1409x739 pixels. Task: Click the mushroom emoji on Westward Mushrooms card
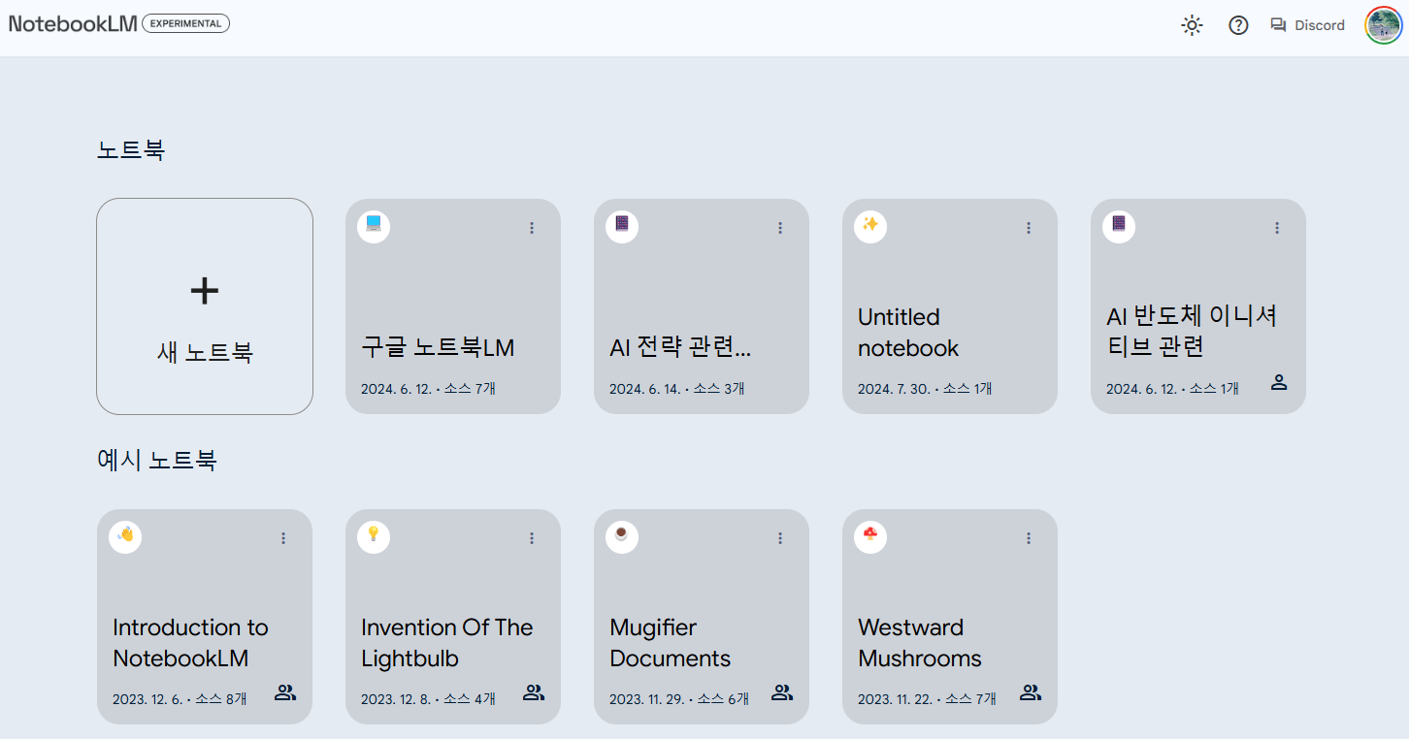[x=870, y=536]
